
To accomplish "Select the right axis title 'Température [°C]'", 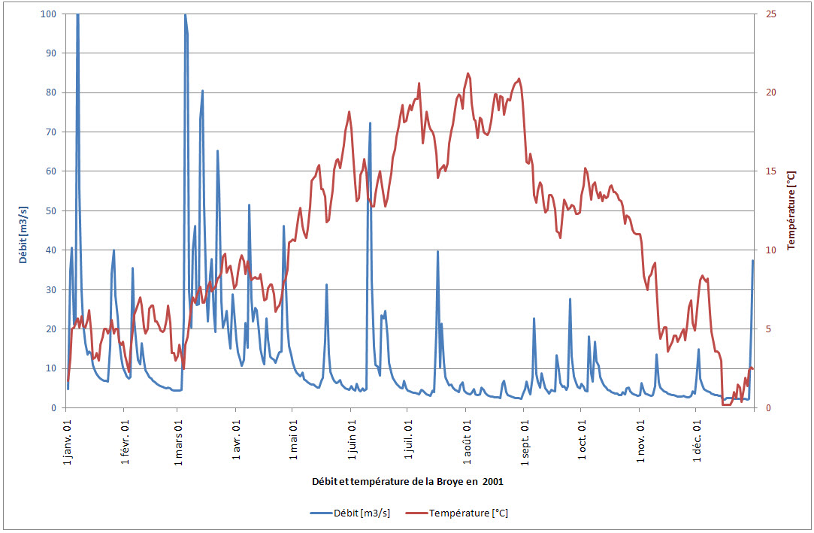I will (791, 210).
